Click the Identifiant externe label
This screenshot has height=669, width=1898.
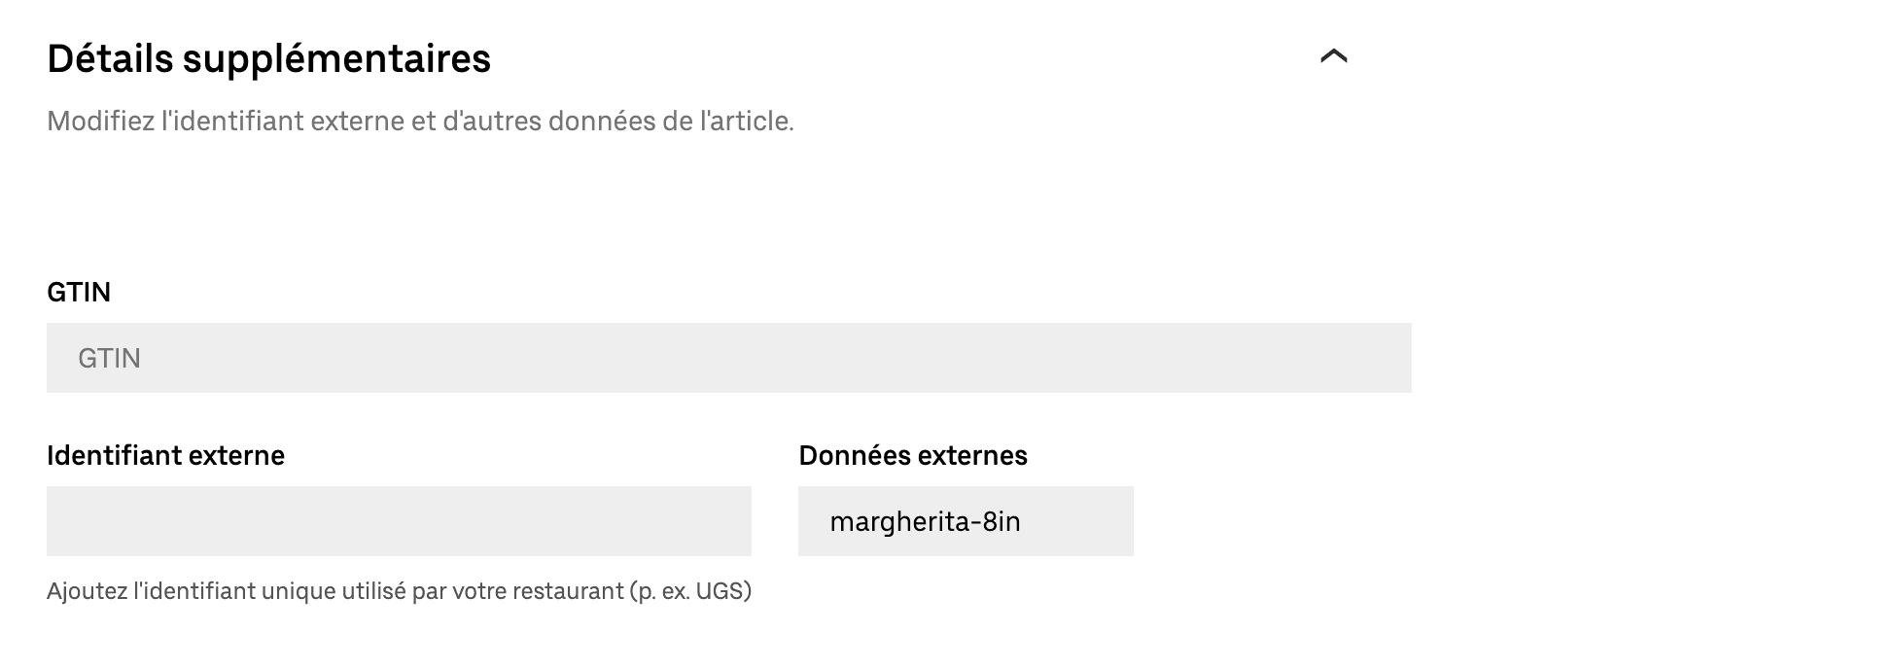click(x=166, y=455)
